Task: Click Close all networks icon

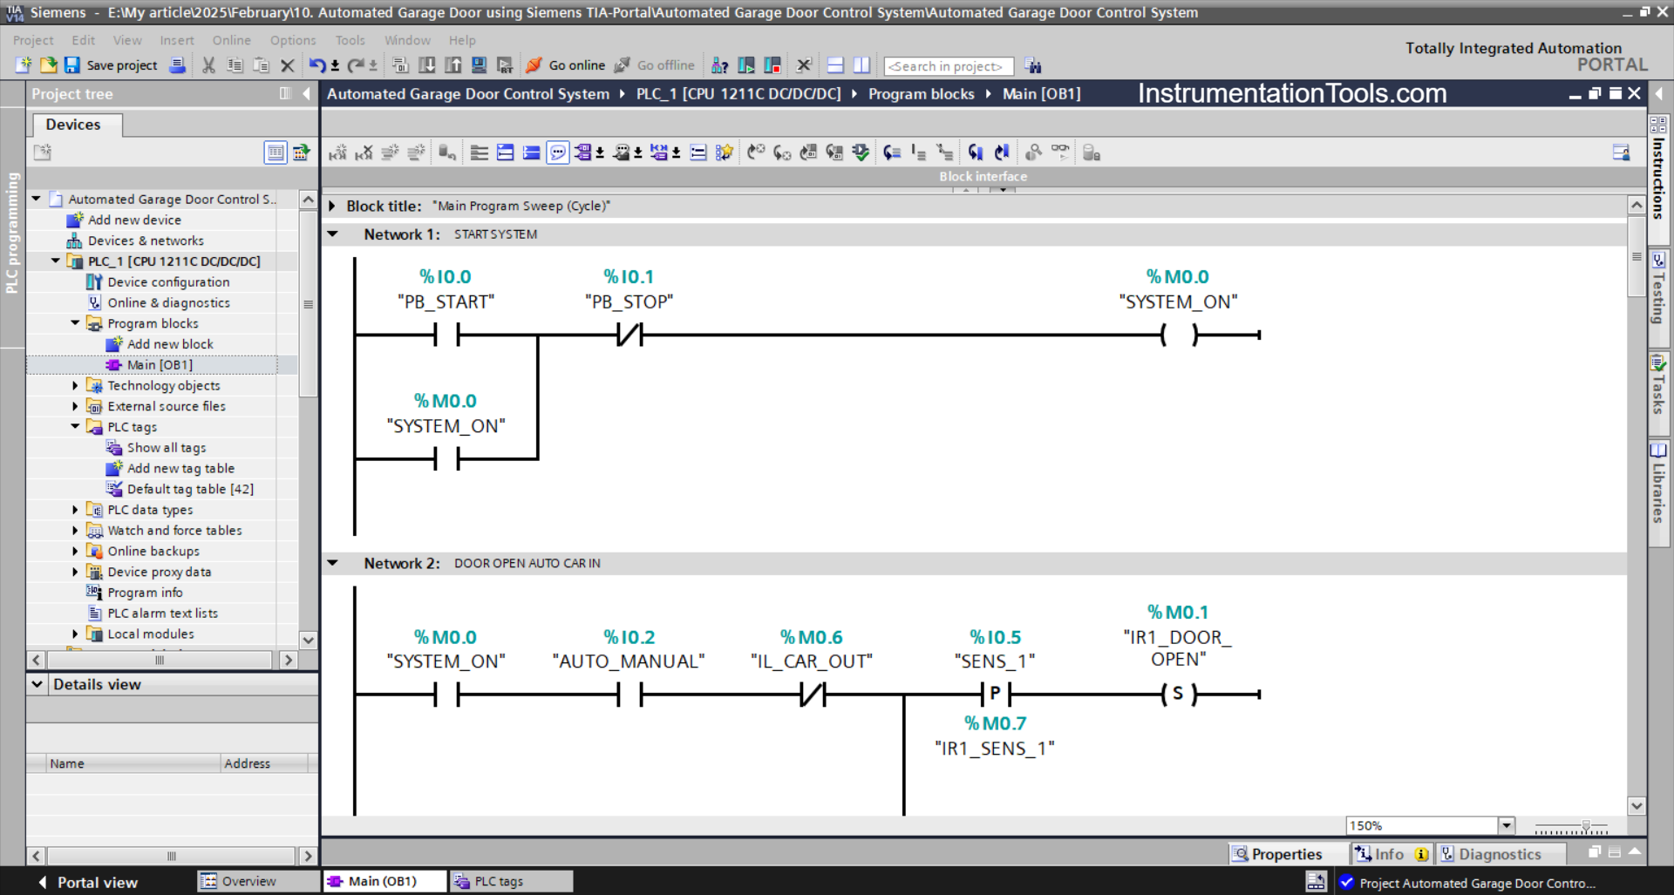Action: pos(531,153)
